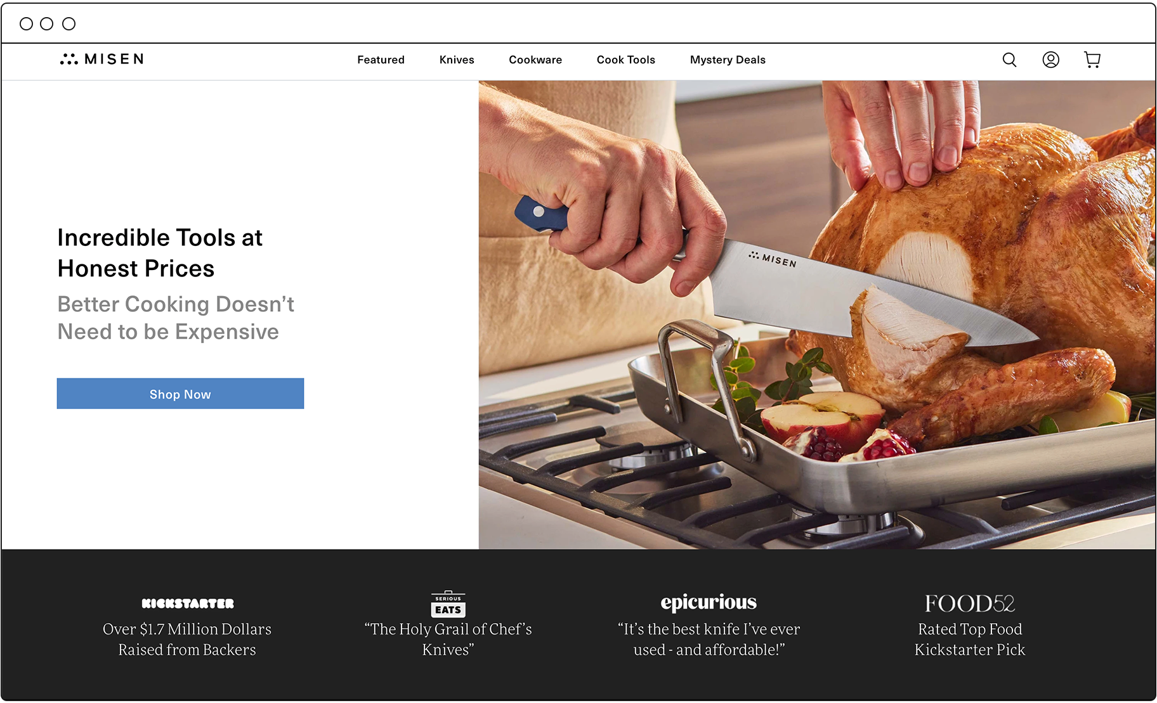Open the Featured menu

coord(381,60)
